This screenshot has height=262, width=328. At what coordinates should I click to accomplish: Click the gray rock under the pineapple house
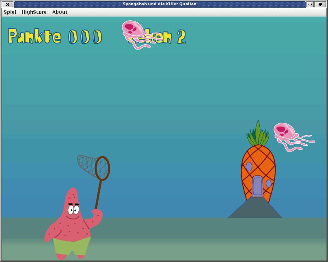click(x=255, y=208)
